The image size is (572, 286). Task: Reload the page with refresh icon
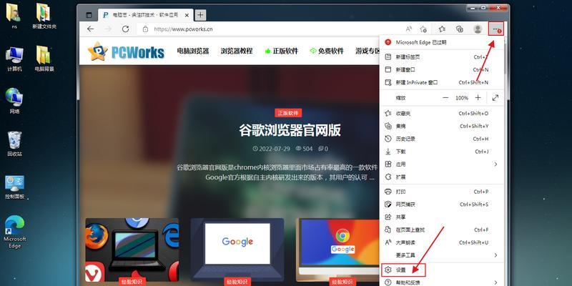pyautogui.click(x=126, y=29)
